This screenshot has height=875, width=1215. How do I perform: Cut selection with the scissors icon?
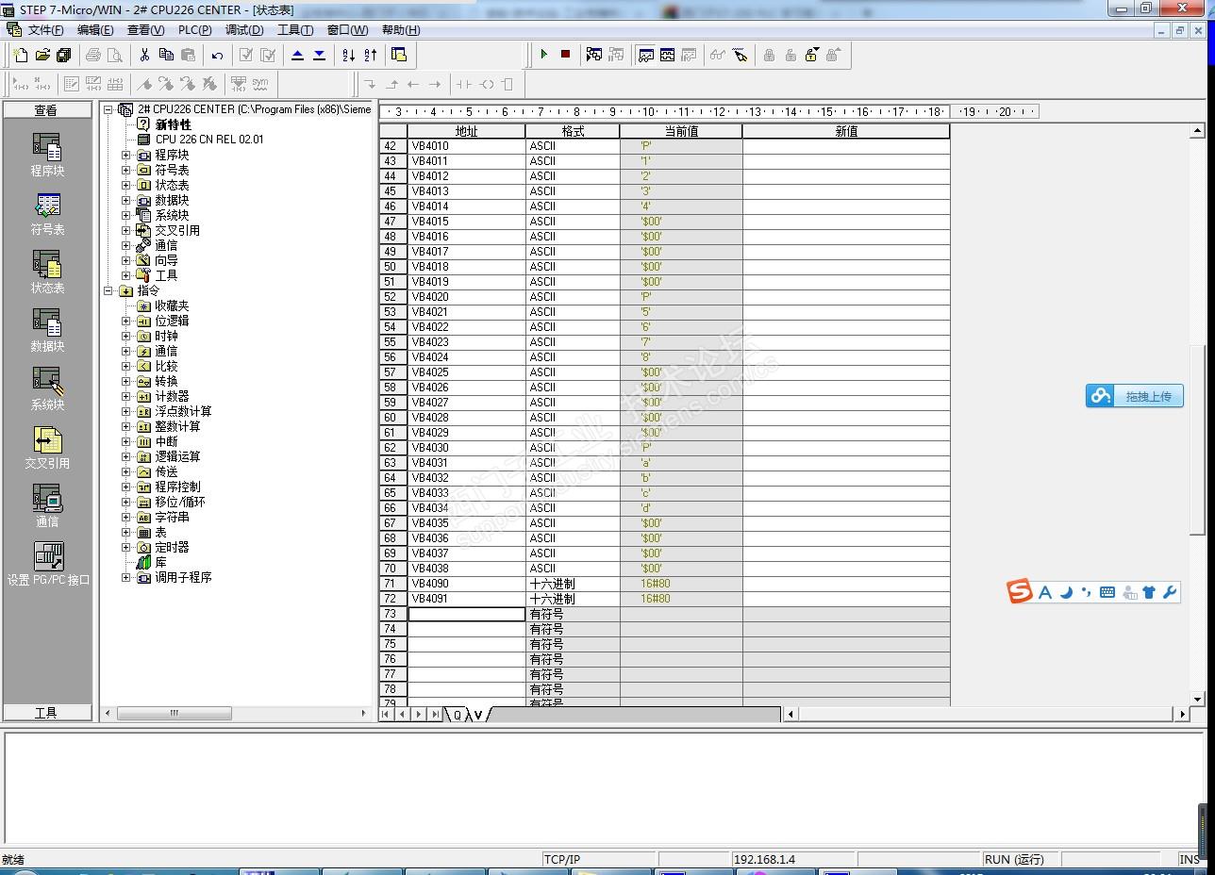pos(144,55)
